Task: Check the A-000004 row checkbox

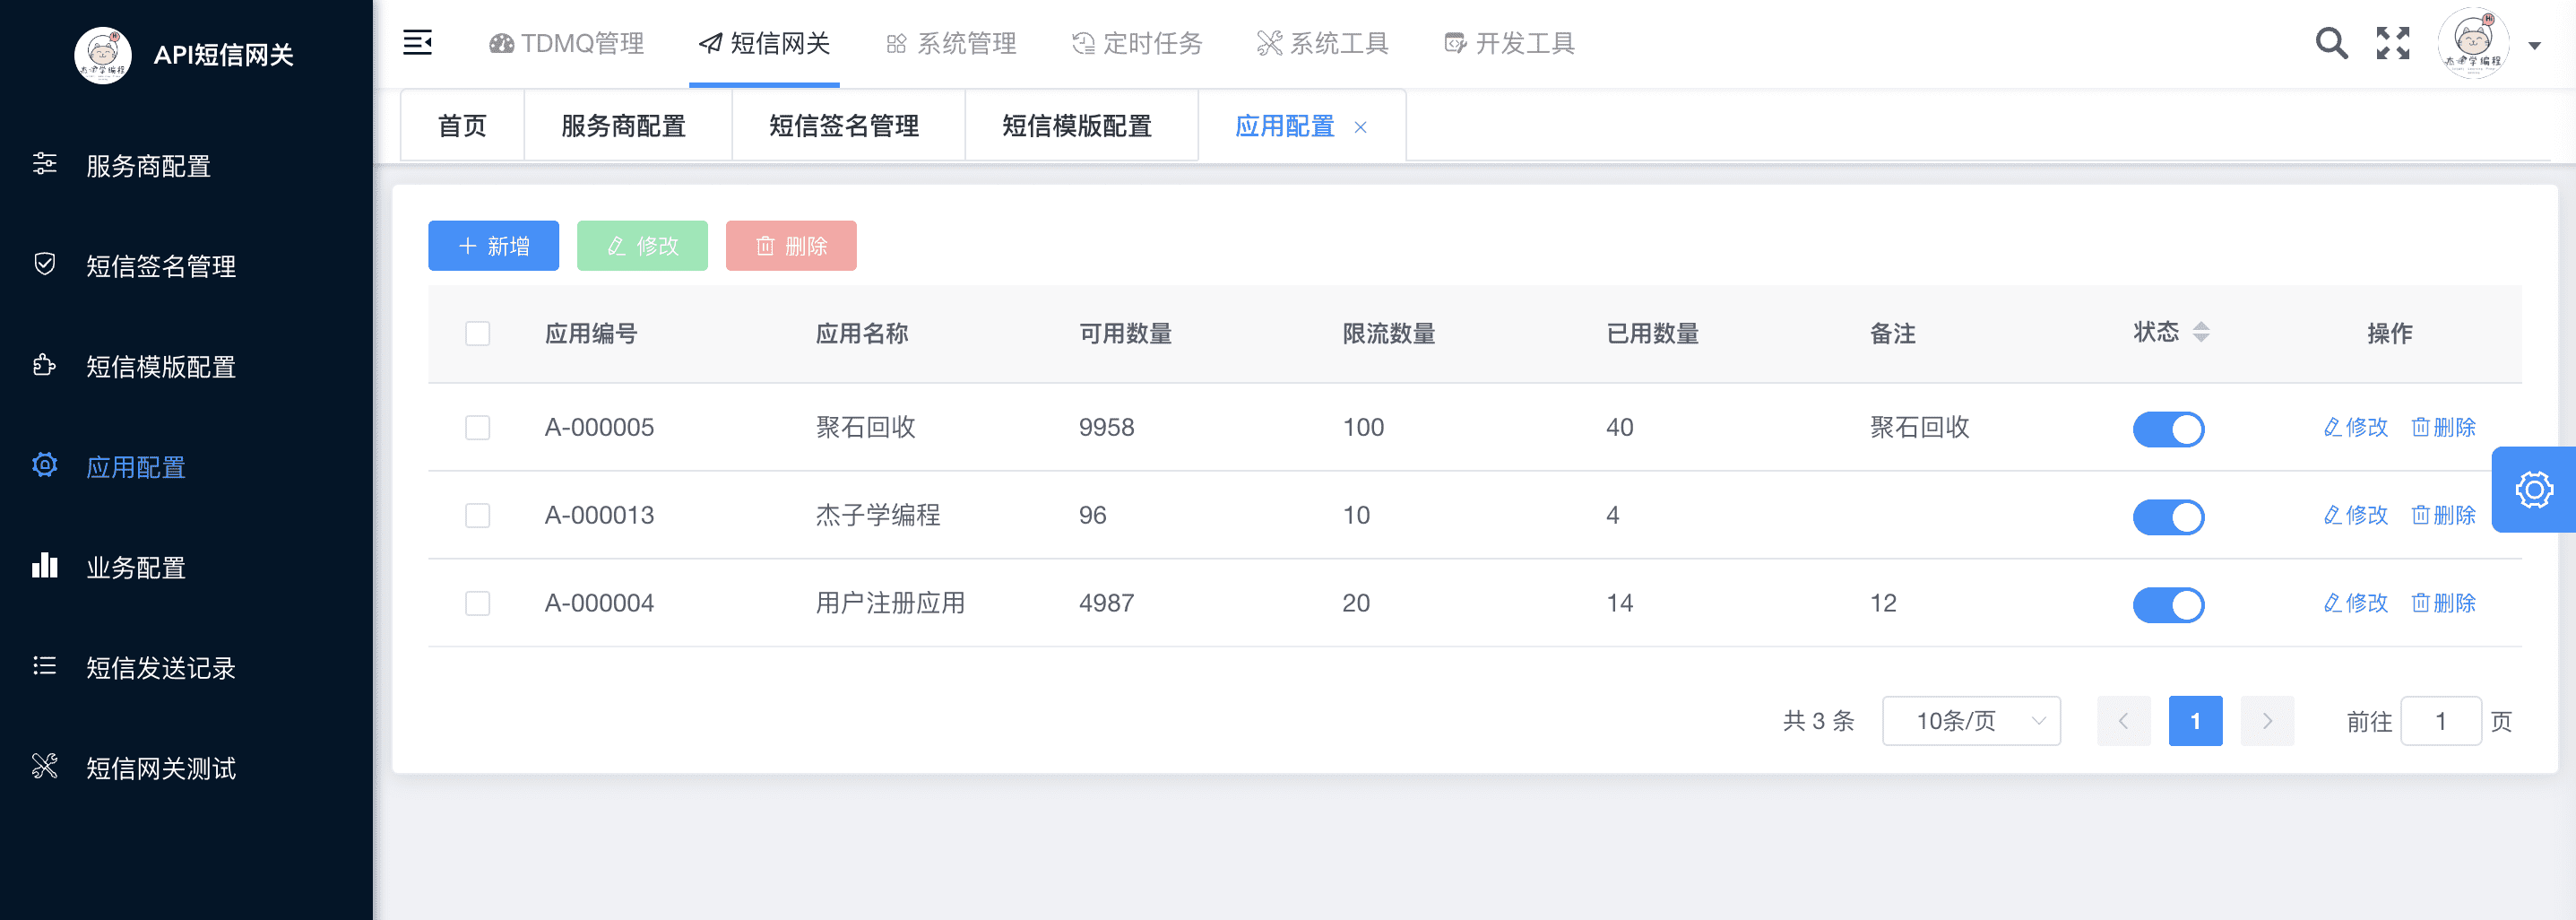Action: click(478, 603)
